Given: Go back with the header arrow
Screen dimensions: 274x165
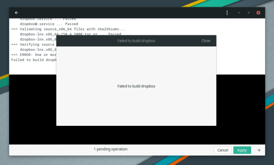Looking at the screenshot, I should click(16, 13).
